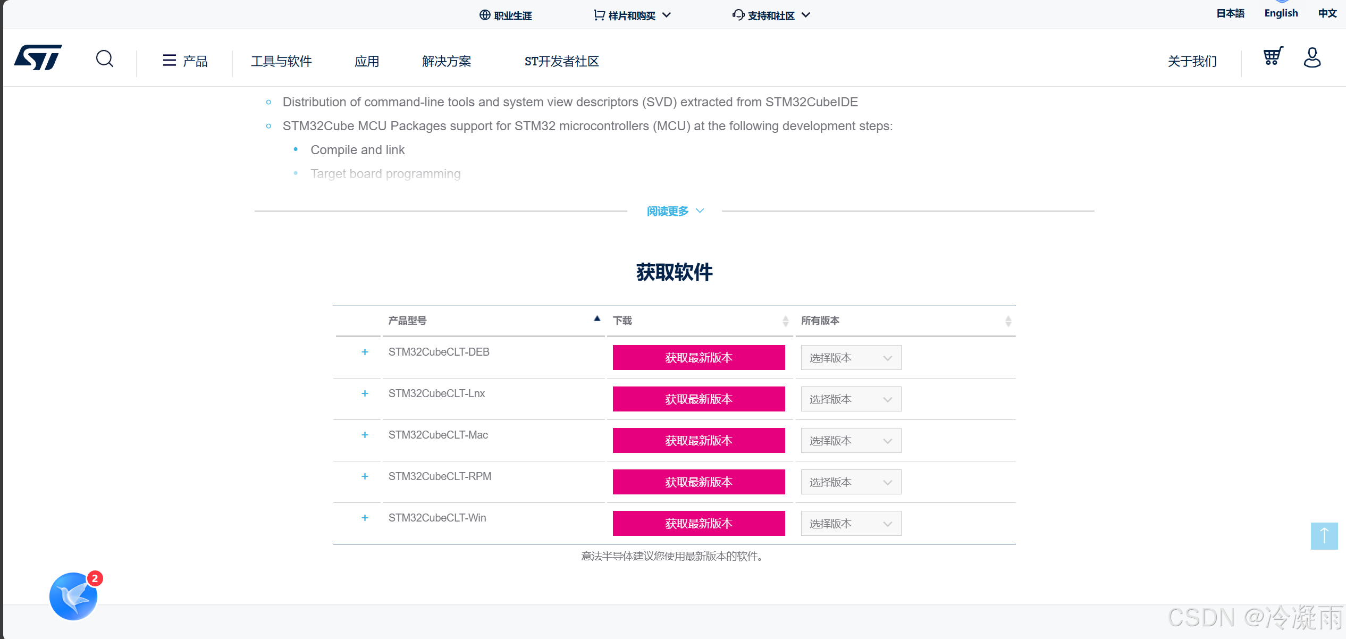The image size is (1346, 639).
Task: Open the shopping cart icon
Action: [x=1273, y=56]
